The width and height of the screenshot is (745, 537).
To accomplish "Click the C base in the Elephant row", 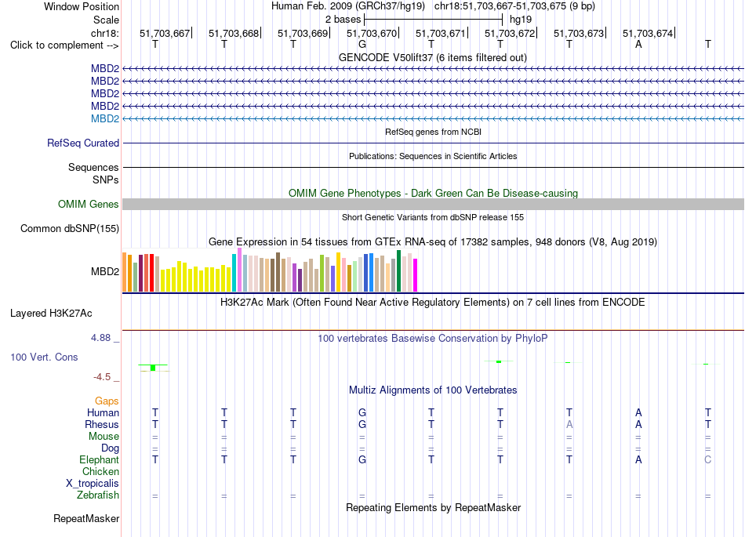I will [707, 459].
